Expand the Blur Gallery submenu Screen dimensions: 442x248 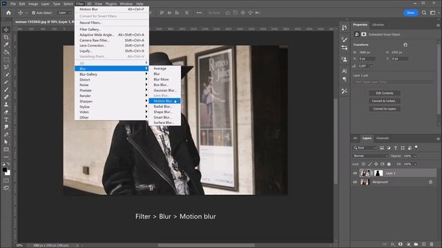[x=112, y=74]
